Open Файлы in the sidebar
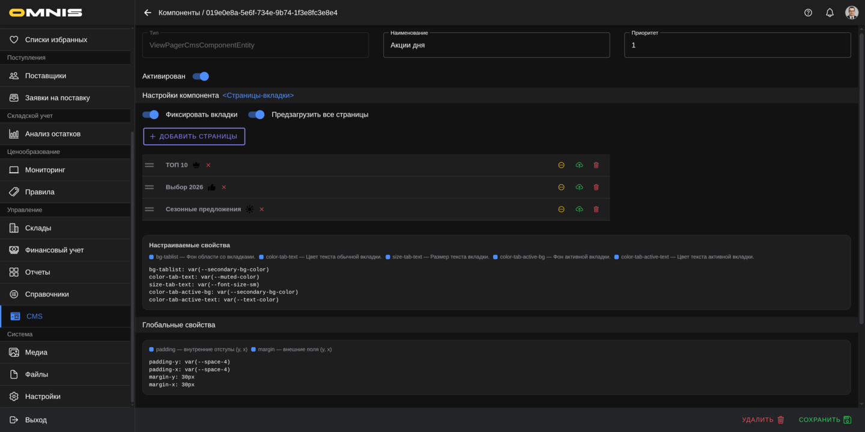 click(x=65, y=374)
